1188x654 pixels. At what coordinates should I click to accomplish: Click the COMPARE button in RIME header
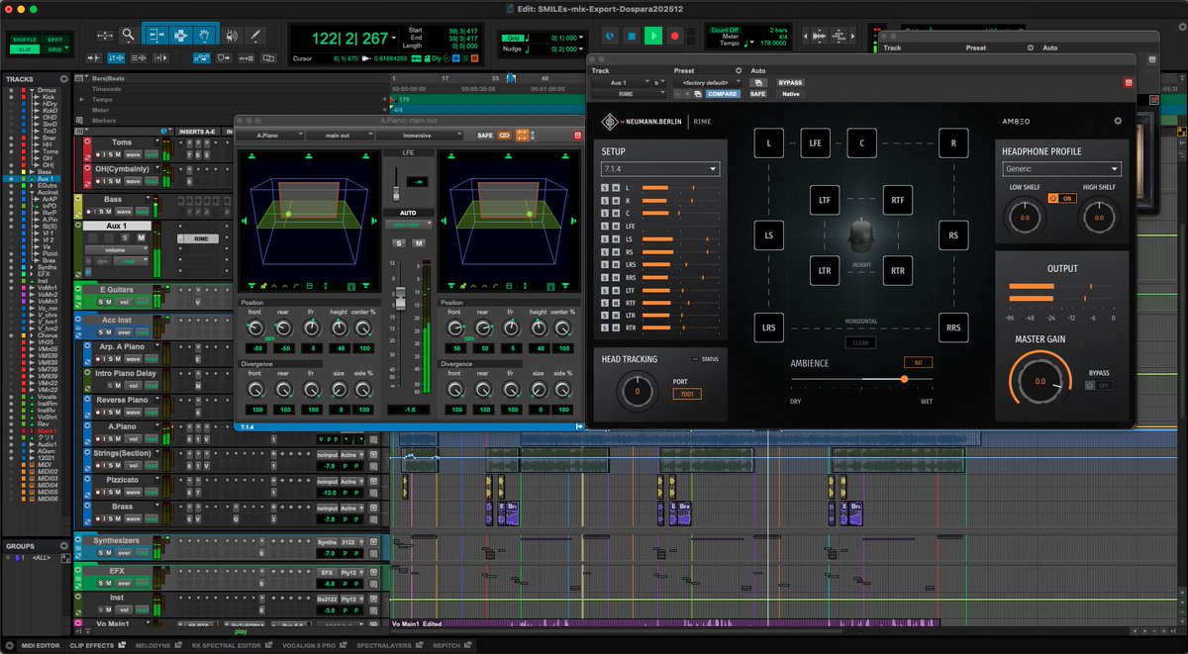click(x=723, y=94)
